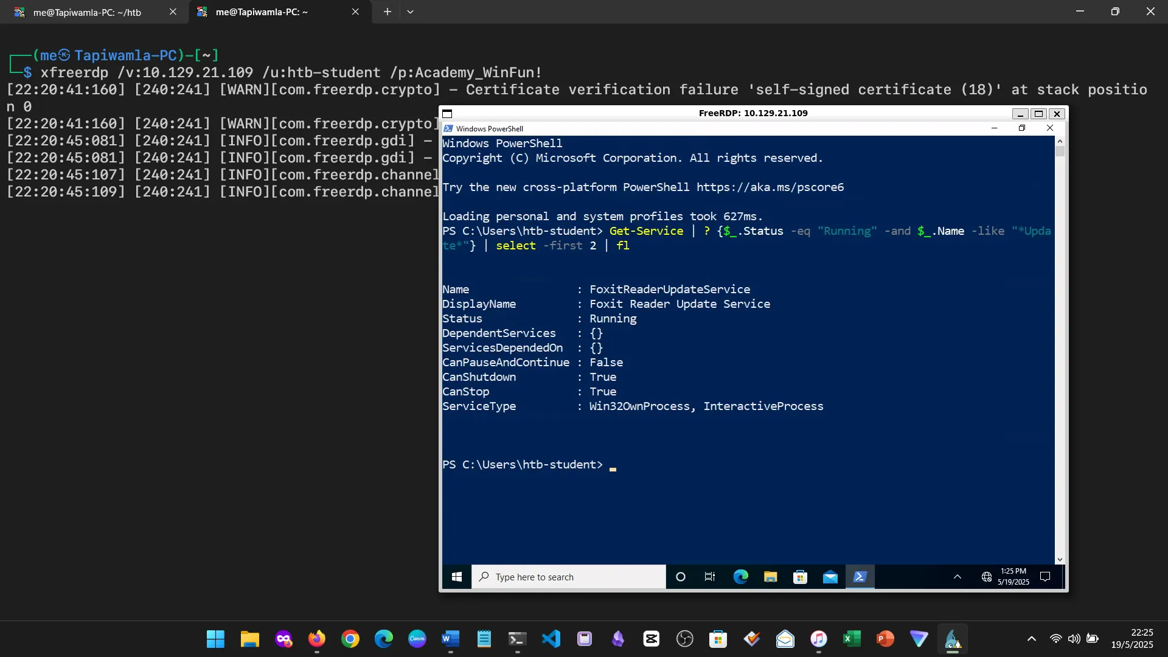The width and height of the screenshot is (1168, 657).
Task: Open Visual Studio Code from host taskbar
Action: pos(551,639)
